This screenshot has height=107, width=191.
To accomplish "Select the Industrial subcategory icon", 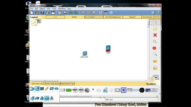I will (x=47, y=98).
